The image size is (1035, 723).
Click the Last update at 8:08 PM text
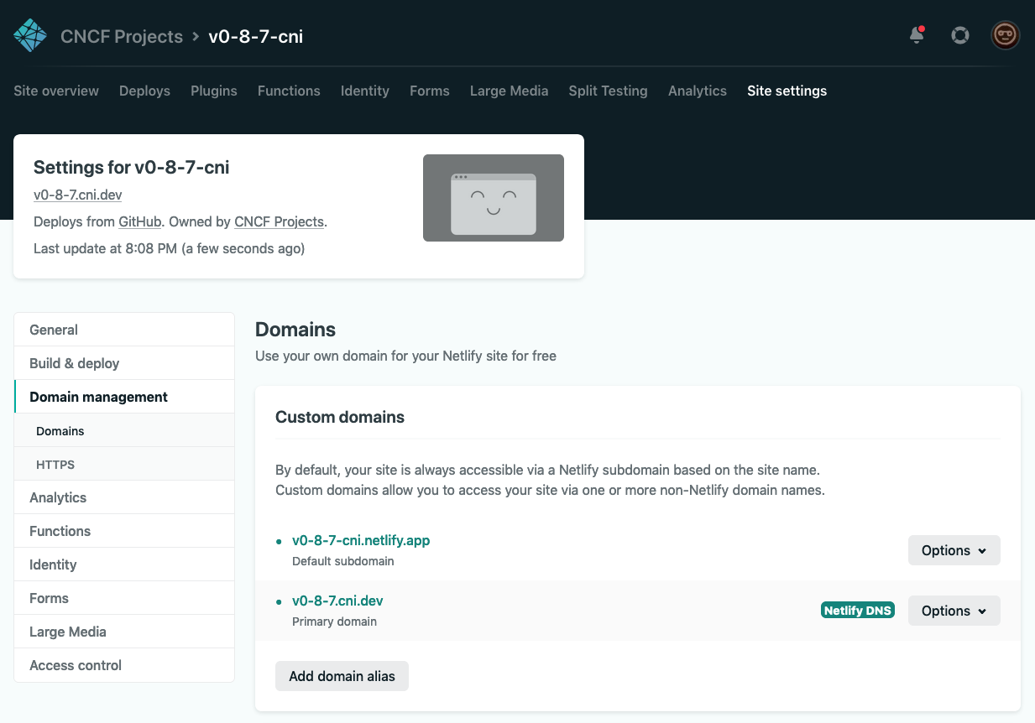coord(169,248)
